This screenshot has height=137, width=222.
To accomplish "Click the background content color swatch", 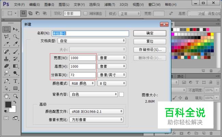I will 121,94.
